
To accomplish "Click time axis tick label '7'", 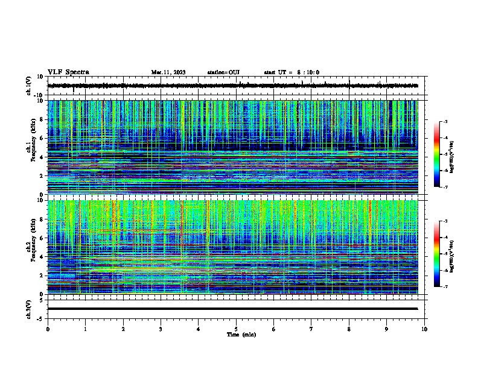I will coord(311,329).
